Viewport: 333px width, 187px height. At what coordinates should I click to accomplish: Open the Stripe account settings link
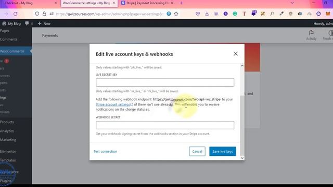(114, 104)
